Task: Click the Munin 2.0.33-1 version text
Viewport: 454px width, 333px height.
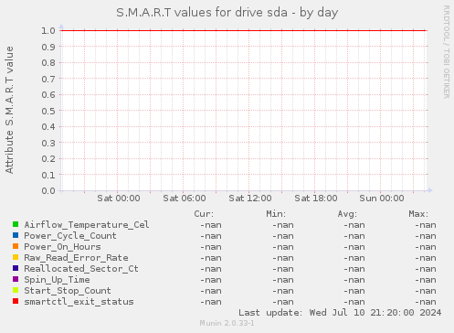Action: tap(227, 323)
